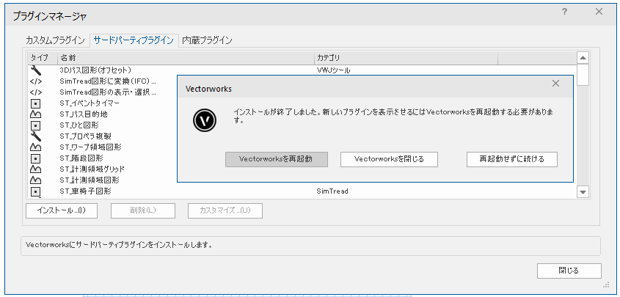This screenshot has height=297, width=620.
Task: Select the ST_ワープ領域図形 row
Action: click(x=102, y=147)
